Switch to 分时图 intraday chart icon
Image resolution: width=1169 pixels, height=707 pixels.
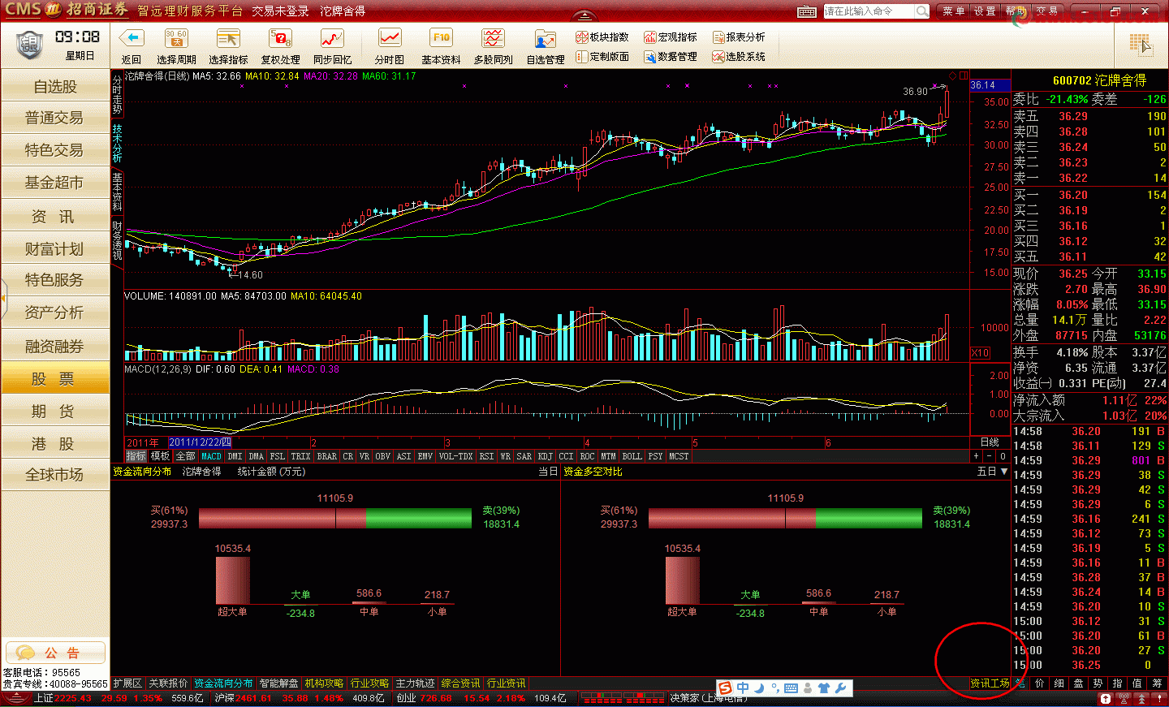tap(390, 38)
